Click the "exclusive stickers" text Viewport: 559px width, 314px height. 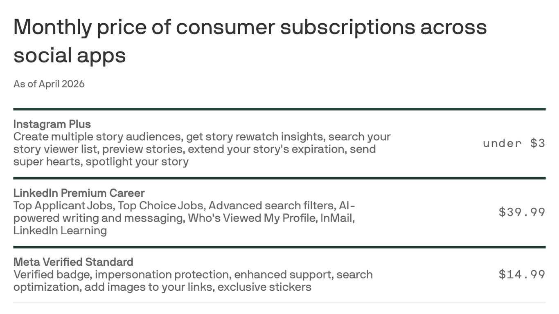pyautogui.click(x=264, y=287)
